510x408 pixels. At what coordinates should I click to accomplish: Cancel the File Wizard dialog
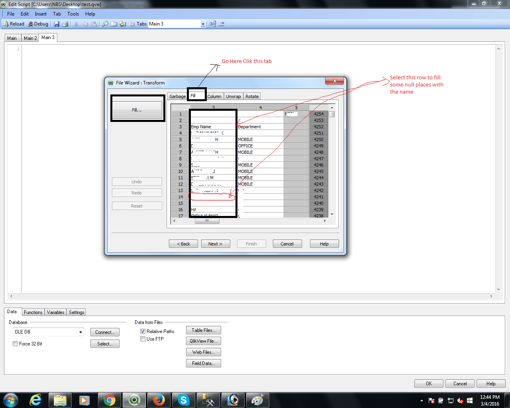(287, 244)
